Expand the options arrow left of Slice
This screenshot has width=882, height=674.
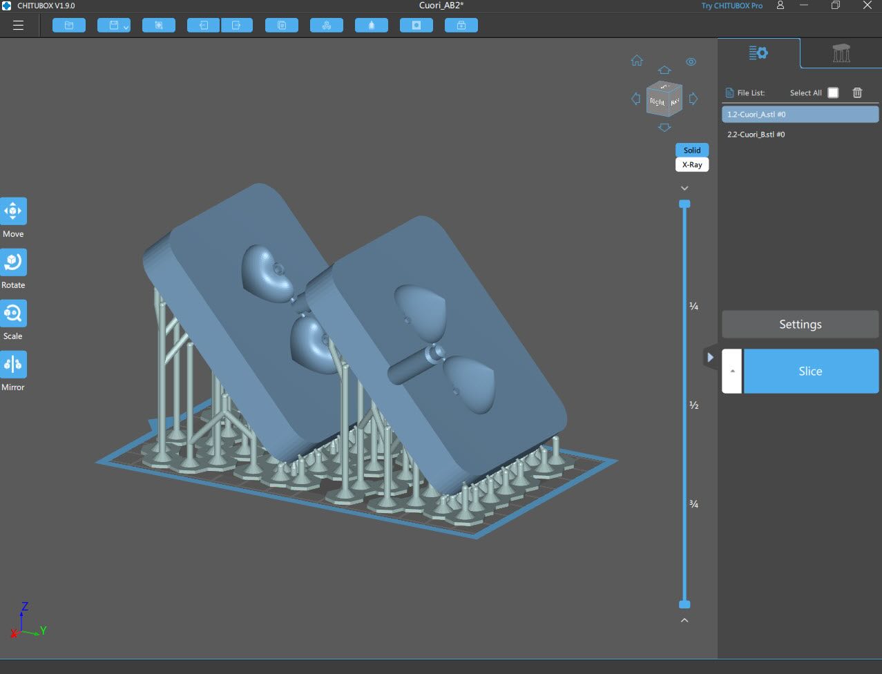[x=732, y=371]
